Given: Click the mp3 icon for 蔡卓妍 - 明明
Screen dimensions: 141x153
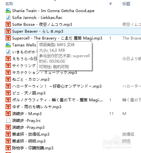Looking at the screenshot, I should (8, 141).
